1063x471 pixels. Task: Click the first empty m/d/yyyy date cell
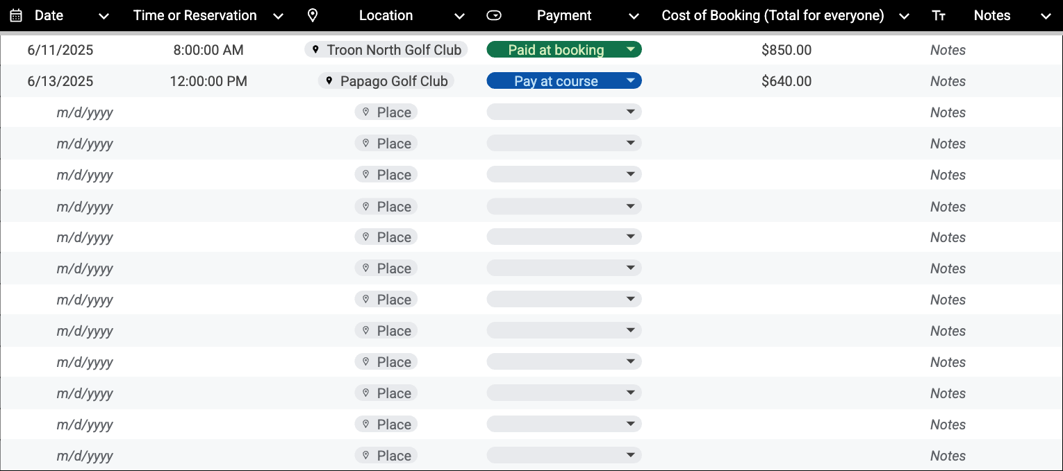(x=85, y=112)
